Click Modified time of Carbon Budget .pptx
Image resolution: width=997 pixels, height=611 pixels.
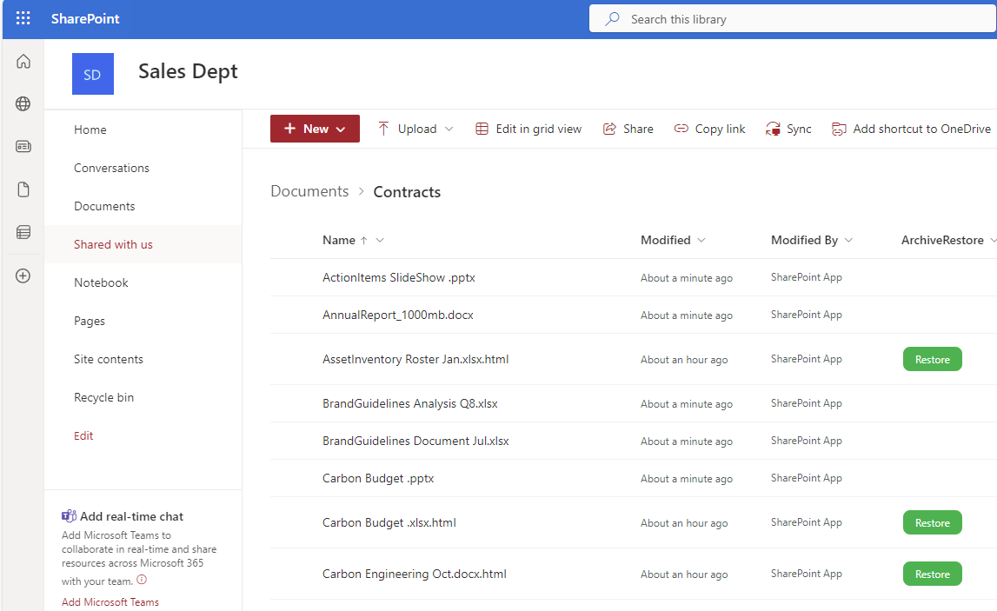[x=687, y=479]
